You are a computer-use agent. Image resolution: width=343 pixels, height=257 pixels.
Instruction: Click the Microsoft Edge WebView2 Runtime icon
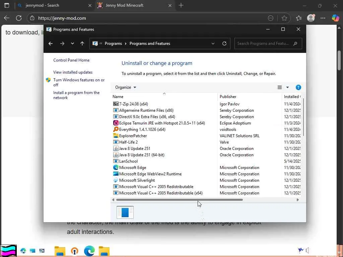116,174
